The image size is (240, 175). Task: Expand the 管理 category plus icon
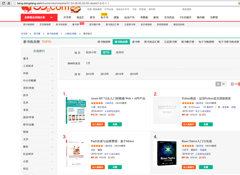[52, 132]
